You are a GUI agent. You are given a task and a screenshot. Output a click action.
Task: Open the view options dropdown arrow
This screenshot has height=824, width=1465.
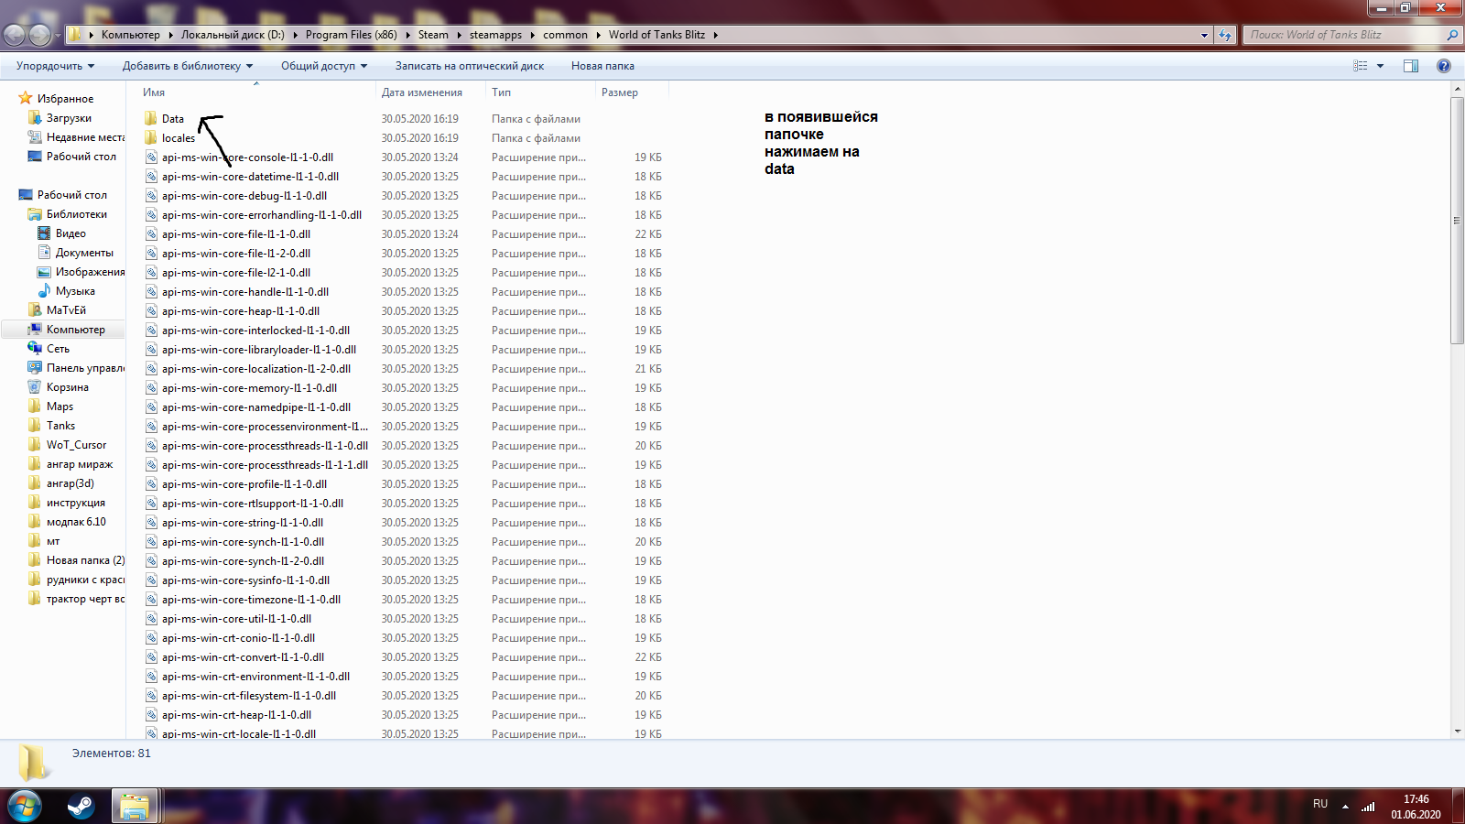click(1380, 66)
